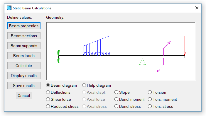Choose Shear force diagram
This screenshot has width=206, height=116.
(58, 99)
